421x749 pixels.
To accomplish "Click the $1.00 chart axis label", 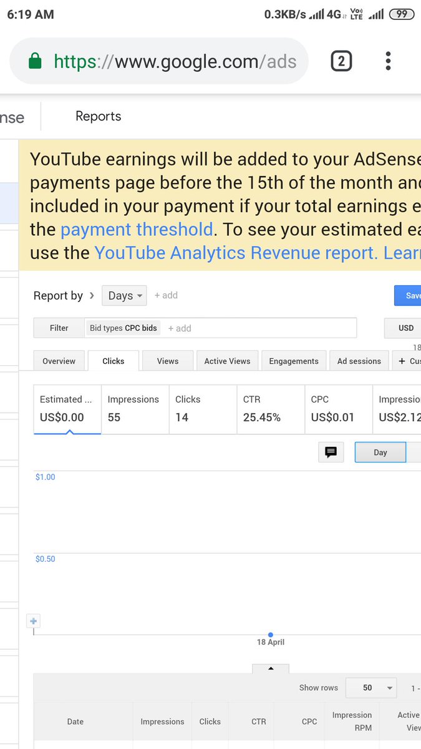I will coord(46,477).
